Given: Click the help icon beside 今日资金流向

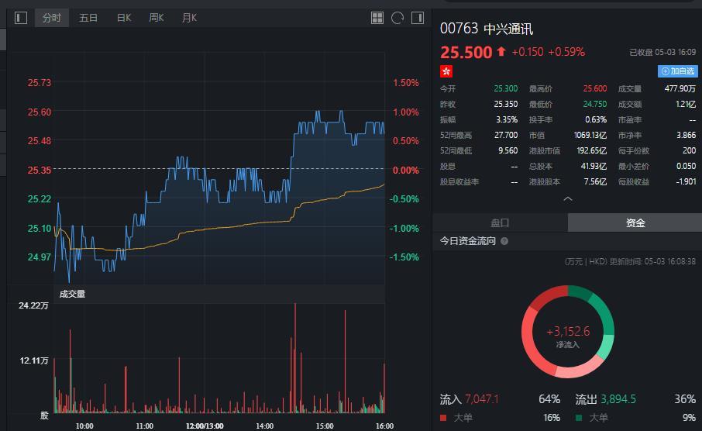Looking at the screenshot, I should click(x=504, y=241).
